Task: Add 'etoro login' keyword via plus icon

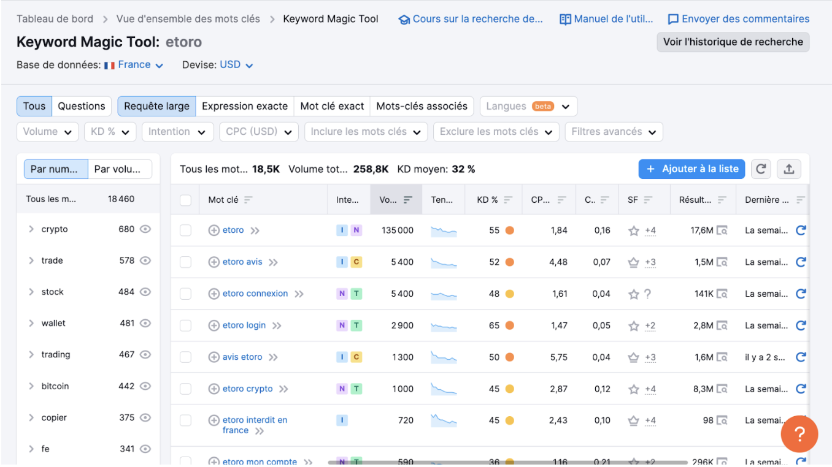Action: pyautogui.click(x=214, y=325)
